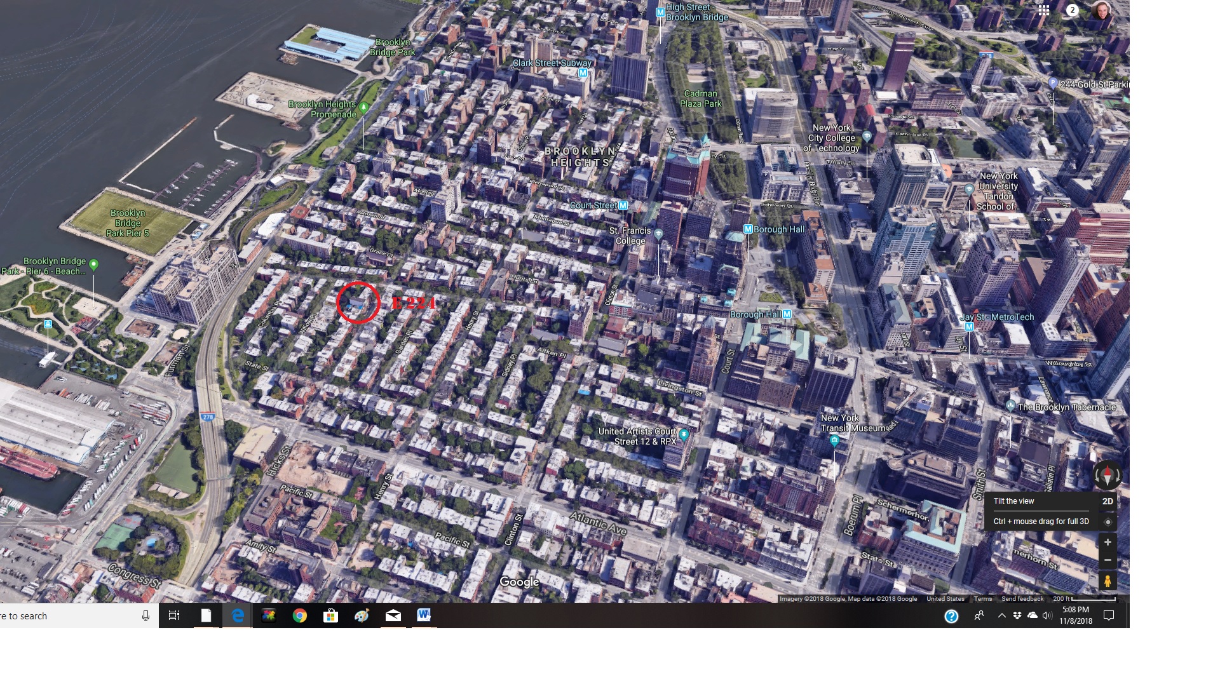Open the Paint app from taskbar

tap(362, 615)
